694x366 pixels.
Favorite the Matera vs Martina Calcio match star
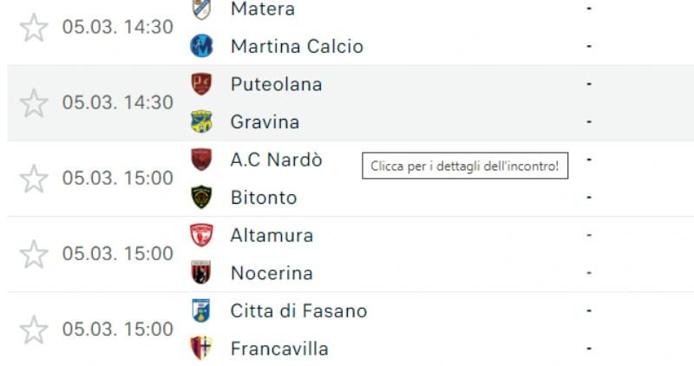(x=34, y=28)
